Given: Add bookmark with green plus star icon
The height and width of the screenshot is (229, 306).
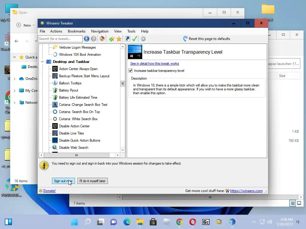Looking at the screenshot, I should [112, 39].
